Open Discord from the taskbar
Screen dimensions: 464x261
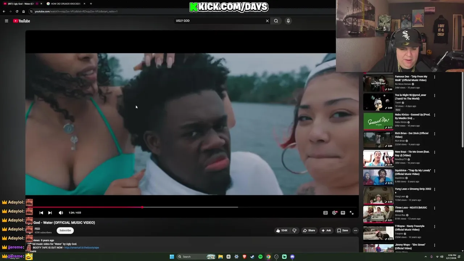point(292,257)
